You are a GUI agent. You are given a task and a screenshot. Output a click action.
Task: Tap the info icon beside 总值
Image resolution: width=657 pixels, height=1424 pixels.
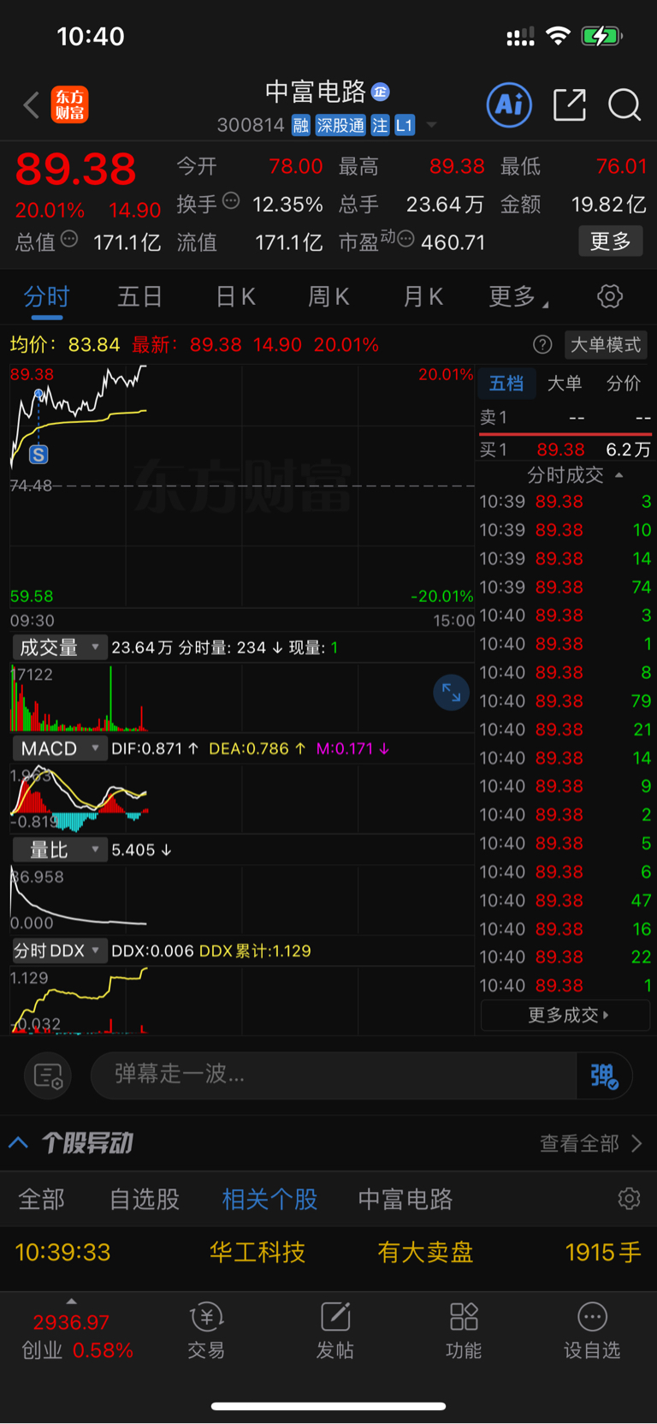tap(69, 240)
